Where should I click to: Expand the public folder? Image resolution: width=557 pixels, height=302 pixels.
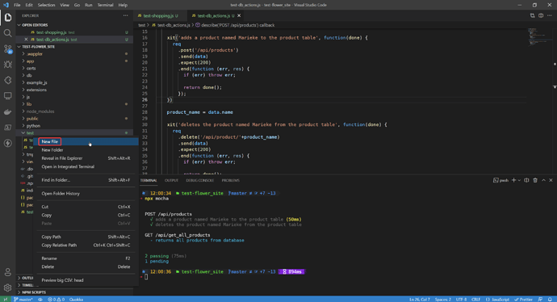click(x=32, y=119)
